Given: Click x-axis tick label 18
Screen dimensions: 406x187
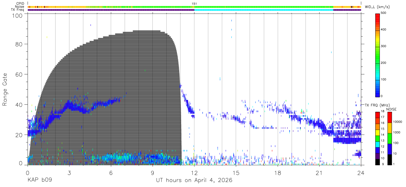Looking at the screenshot, I should pyautogui.click(x=277, y=172).
